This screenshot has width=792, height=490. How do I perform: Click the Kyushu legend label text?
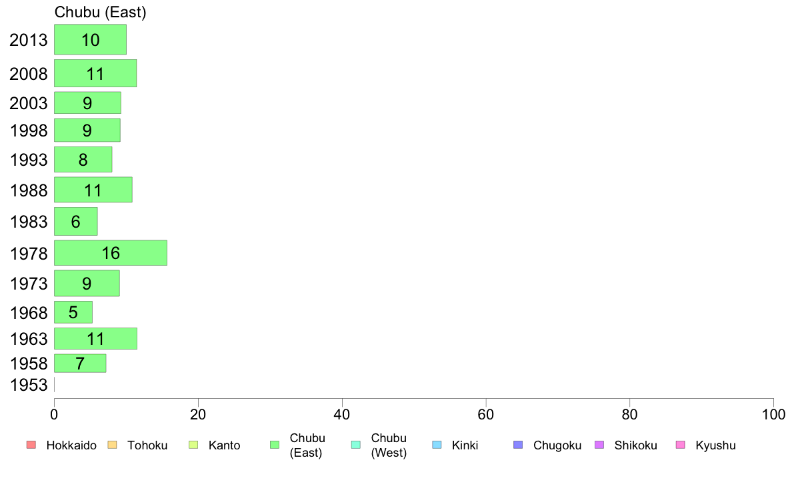715,445
